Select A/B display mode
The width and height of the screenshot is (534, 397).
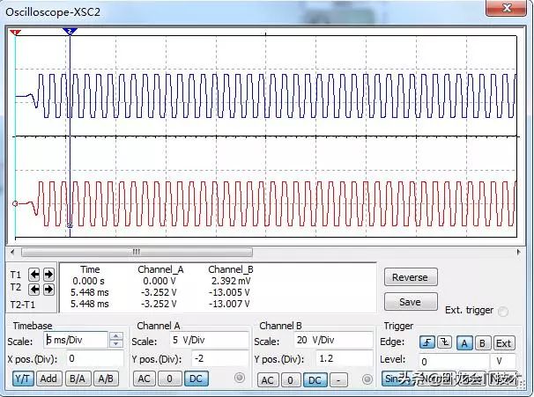pyautogui.click(x=106, y=379)
